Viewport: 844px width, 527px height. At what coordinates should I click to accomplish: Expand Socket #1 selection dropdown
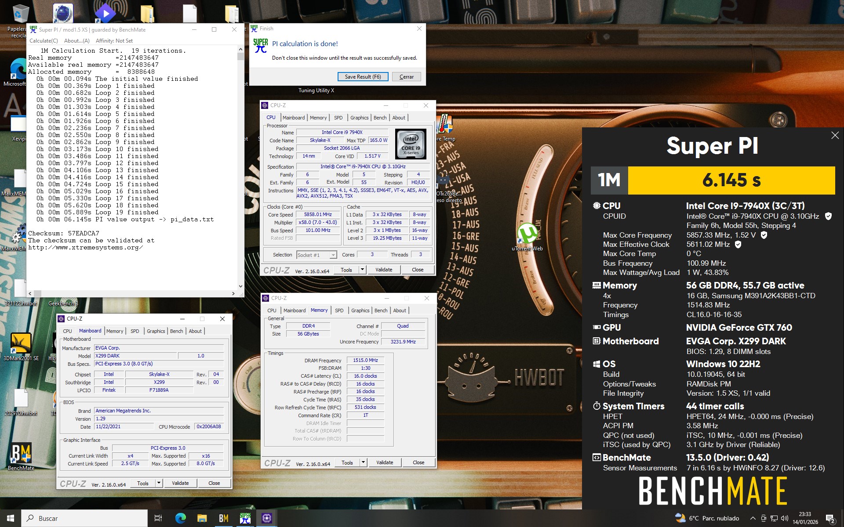(x=333, y=255)
